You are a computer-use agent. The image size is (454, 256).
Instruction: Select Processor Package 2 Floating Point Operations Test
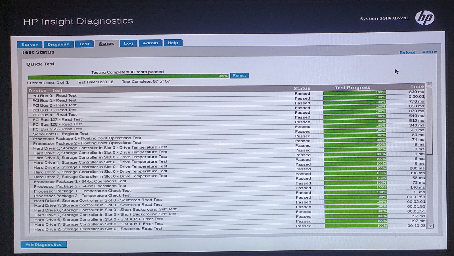(227, 142)
